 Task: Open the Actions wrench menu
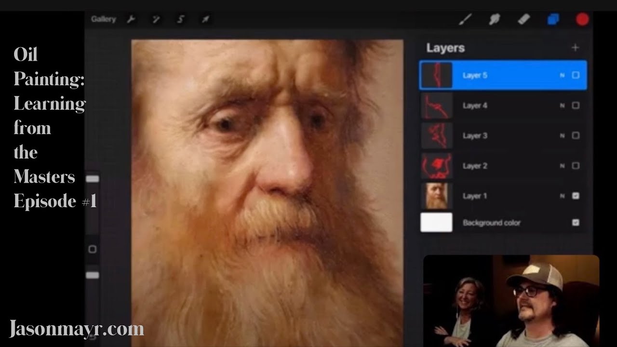pyautogui.click(x=131, y=20)
